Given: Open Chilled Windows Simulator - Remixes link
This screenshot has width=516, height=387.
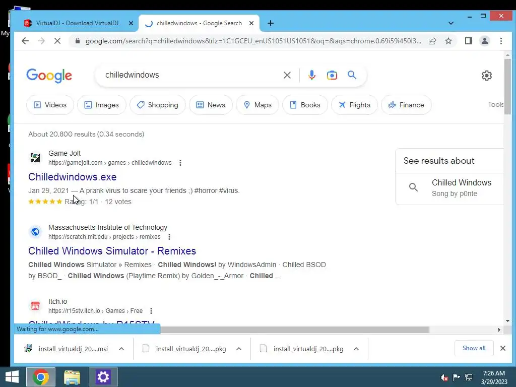Looking at the screenshot, I should (112, 251).
